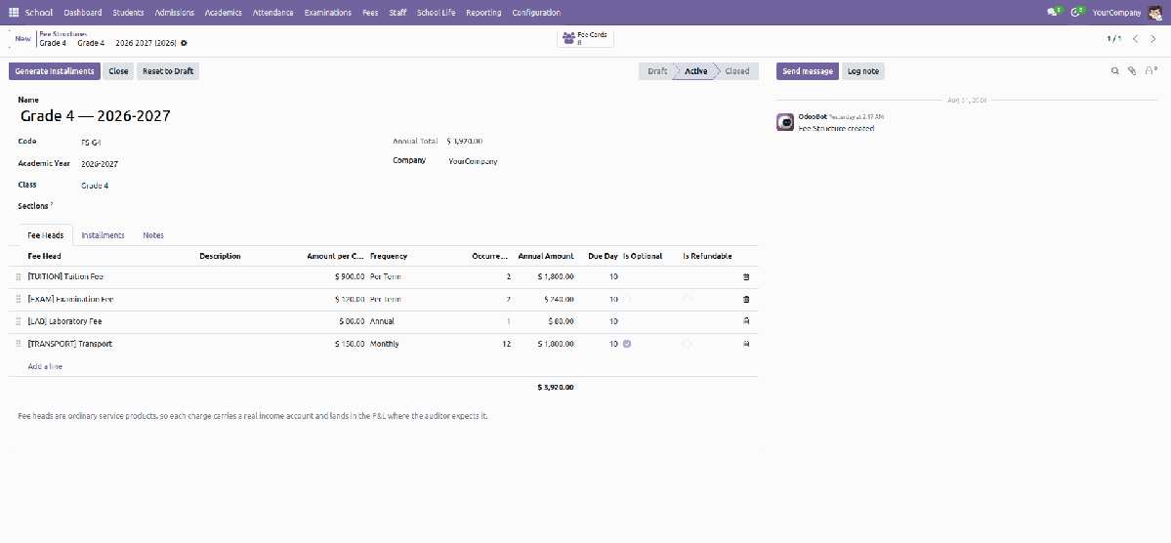Open the activities clock icon

1077,12
